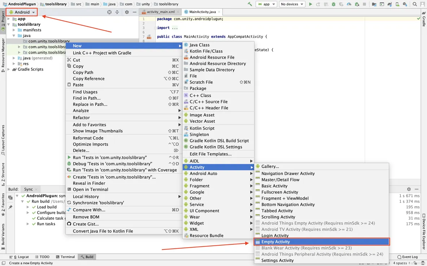The width and height of the screenshot is (427, 266).
Task: Minimize the Build panel
Action: pos(417,189)
